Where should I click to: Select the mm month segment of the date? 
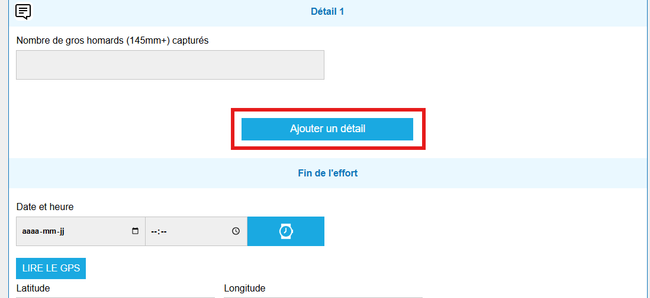click(x=48, y=231)
